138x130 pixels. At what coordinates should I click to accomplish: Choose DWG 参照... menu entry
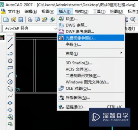[x=91, y=25]
